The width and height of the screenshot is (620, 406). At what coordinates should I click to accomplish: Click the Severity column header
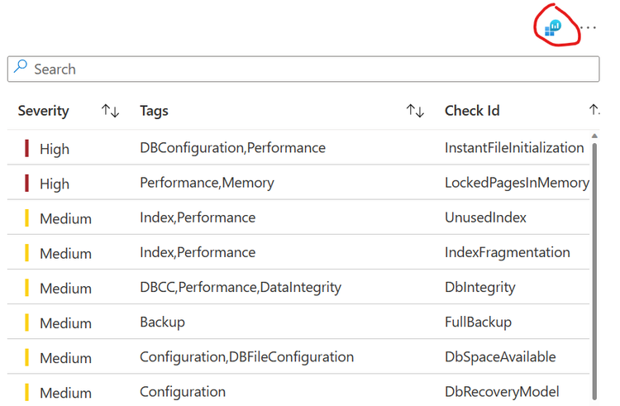point(44,111)
